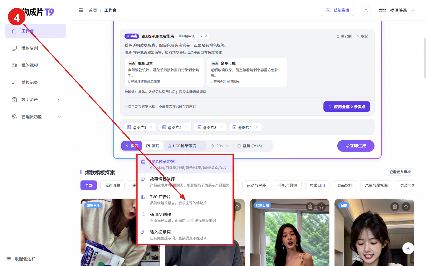The width and height of the screenshot is (426, 266).
Task: Favorite the 居家日用 template with star icon
Action: click(322, 207)
